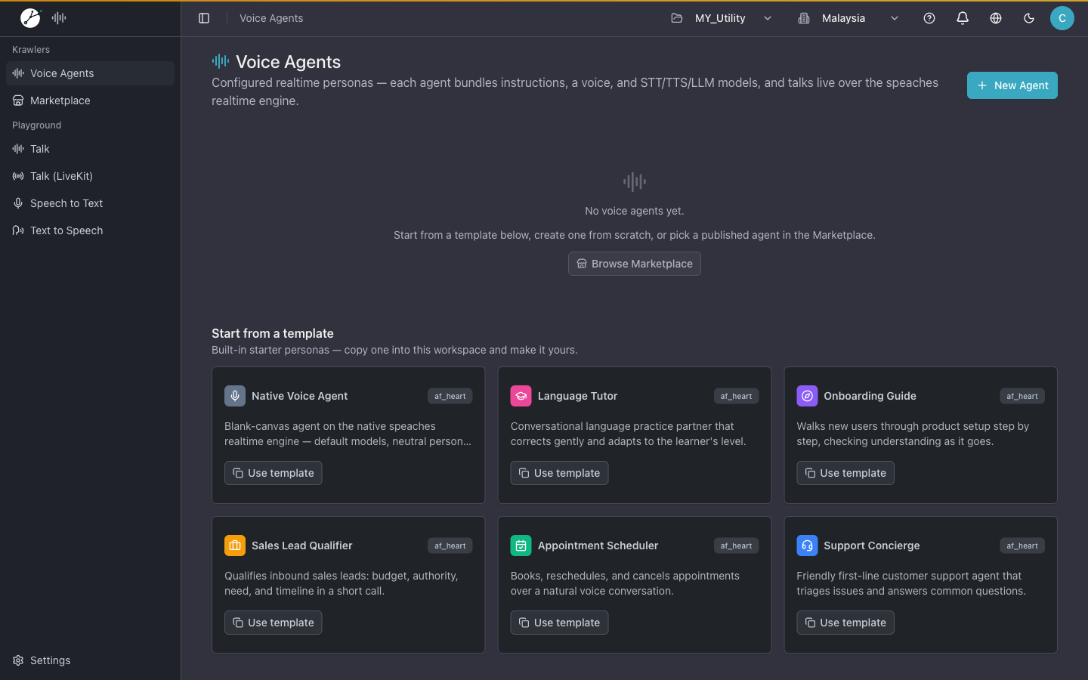The image size is (1088, 680).
Task: Open the user avatar menu
Action: [1062, 18]
